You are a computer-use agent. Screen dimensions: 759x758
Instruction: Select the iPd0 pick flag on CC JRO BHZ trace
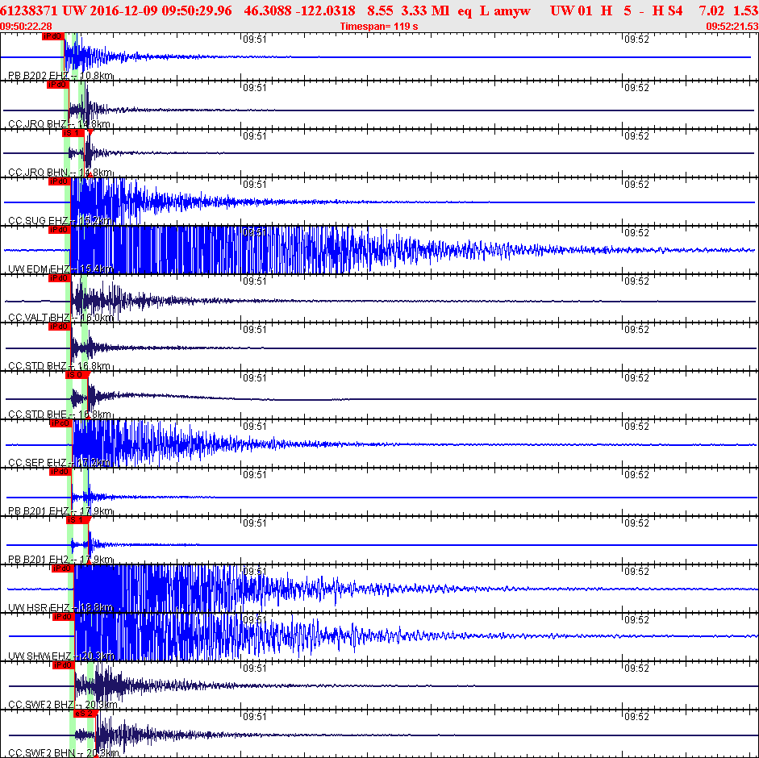click(x=57, y=85)
